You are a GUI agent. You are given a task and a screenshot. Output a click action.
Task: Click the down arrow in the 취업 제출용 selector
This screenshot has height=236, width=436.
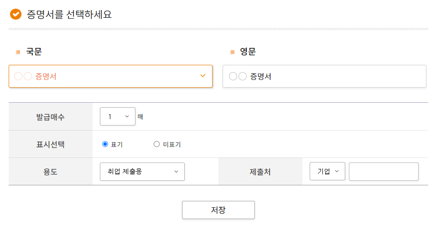point(176,172)
